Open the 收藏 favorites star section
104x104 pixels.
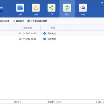click(x=36, y=10)
